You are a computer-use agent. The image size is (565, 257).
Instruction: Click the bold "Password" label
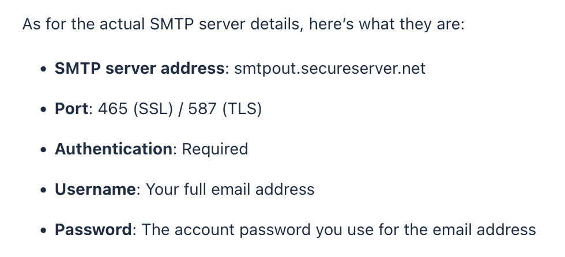93,230
